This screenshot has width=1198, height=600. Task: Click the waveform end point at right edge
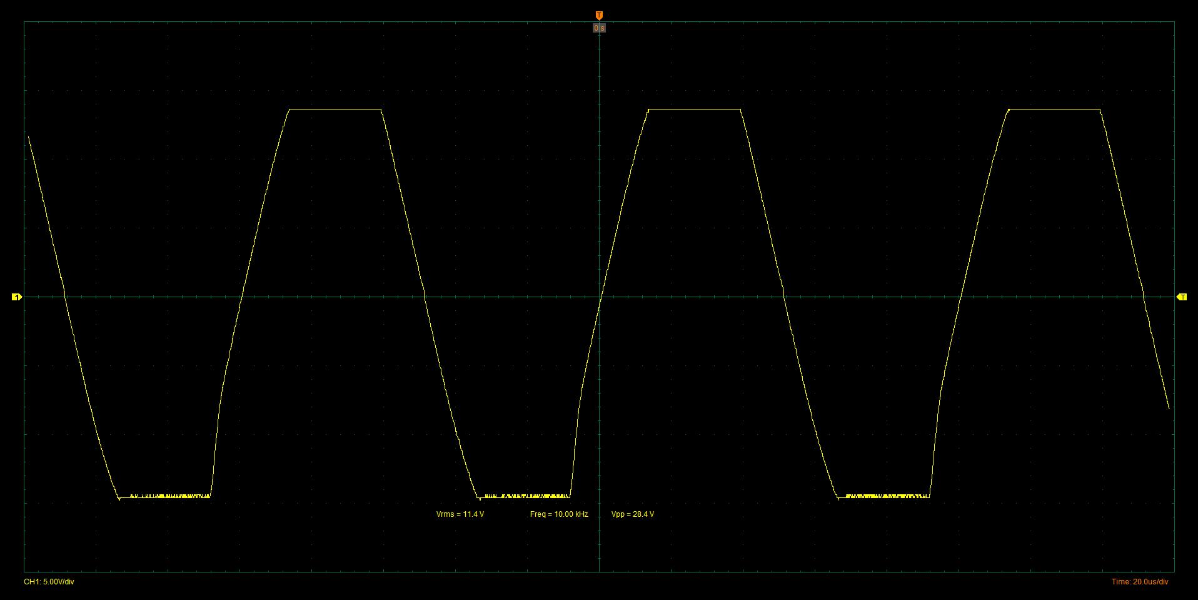[1169, 409]
